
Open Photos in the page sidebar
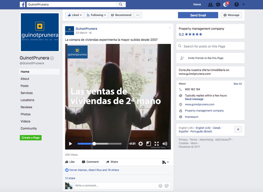tap(25, 114)
